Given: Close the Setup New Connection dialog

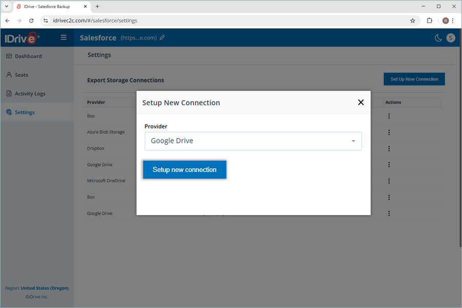Looking at the screenshot, I should point(361,102).
